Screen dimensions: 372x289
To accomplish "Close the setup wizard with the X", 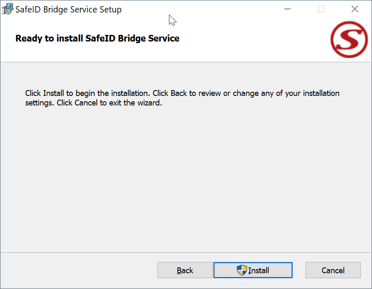I will [x=355, y=9].
